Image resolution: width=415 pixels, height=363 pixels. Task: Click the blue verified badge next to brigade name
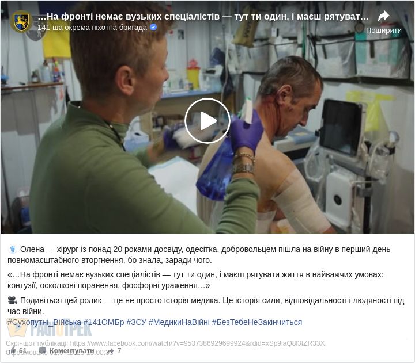(153, 27)
